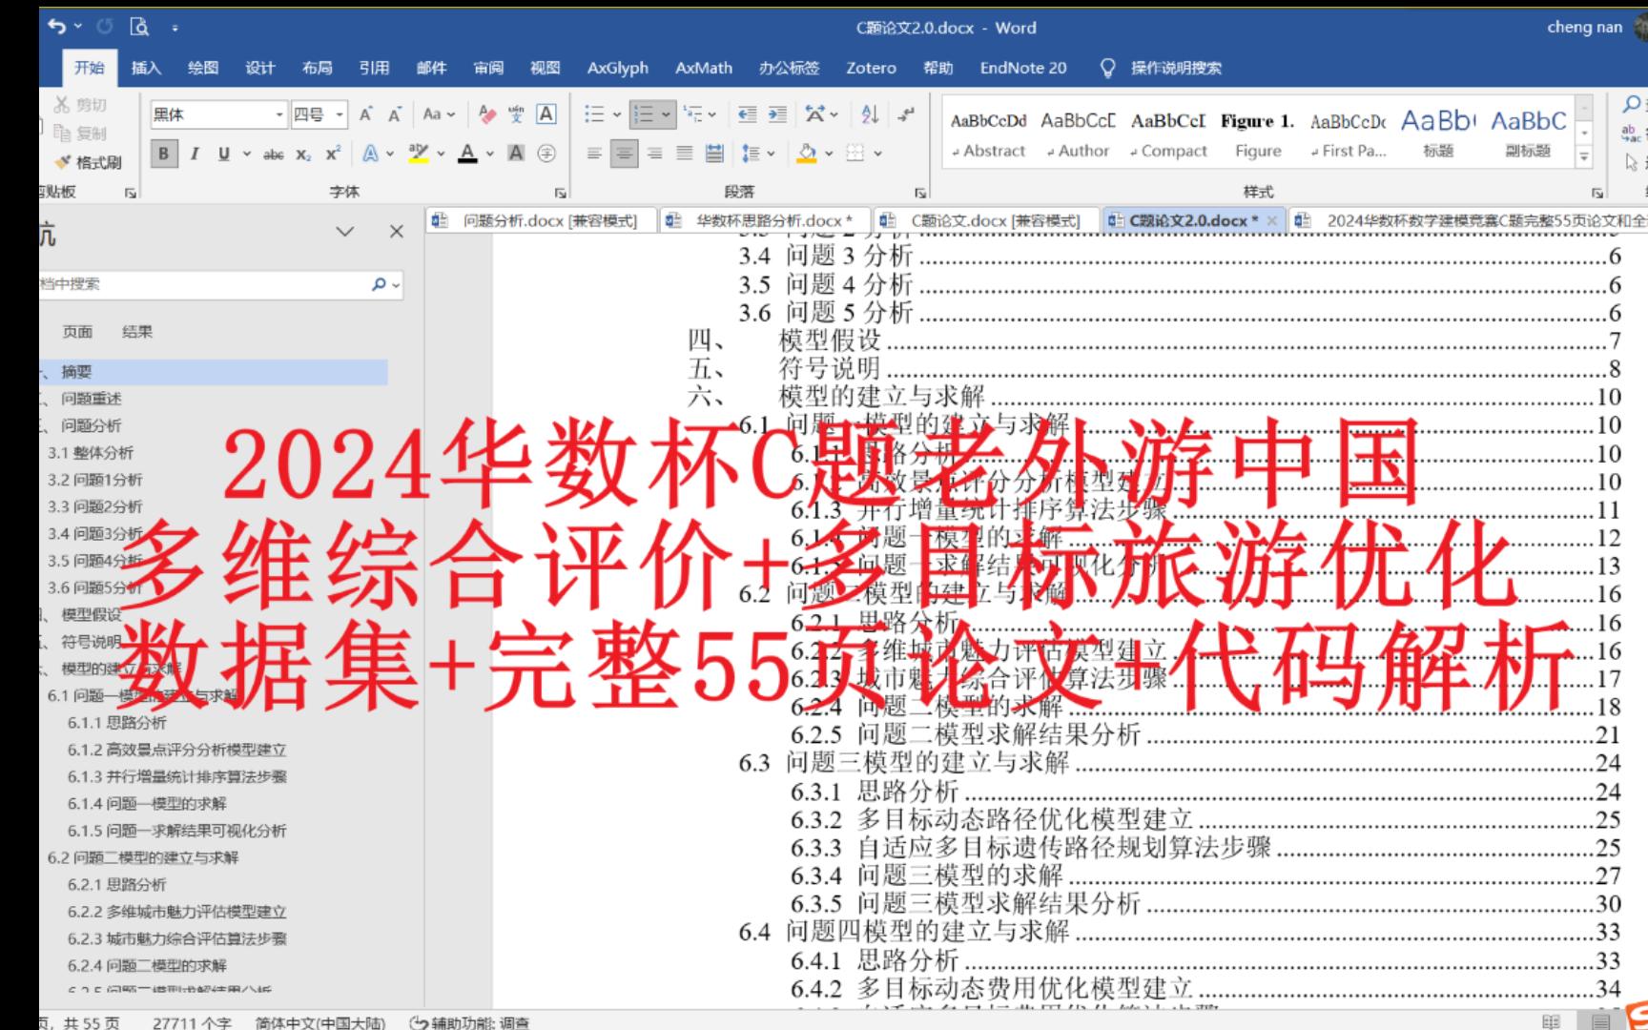This screenshot has width=1648, height=1030.
Task: Open the phonetic guide (文) tool
Action: pos(516,114)
